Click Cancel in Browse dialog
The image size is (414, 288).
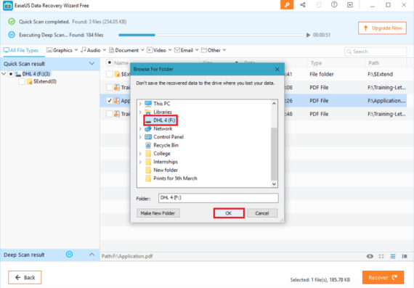(x=262, y=213)
